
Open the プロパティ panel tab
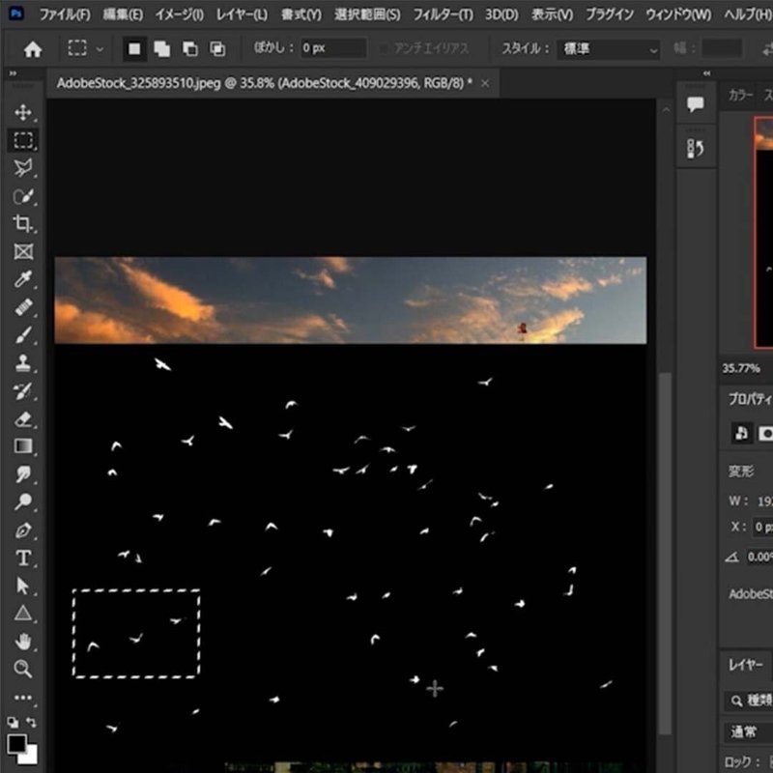(751, 398)
